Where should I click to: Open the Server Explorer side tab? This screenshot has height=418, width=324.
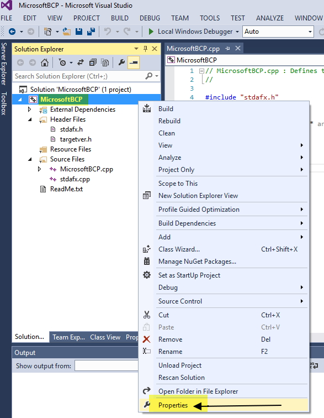pos(4,64)
